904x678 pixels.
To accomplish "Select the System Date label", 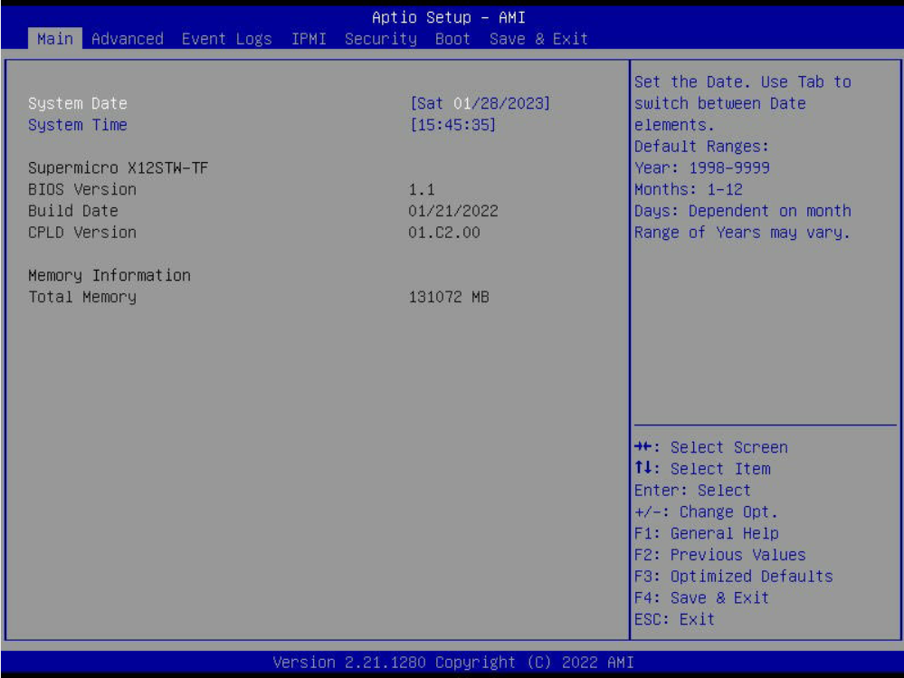I will click(x=78, y=103).
